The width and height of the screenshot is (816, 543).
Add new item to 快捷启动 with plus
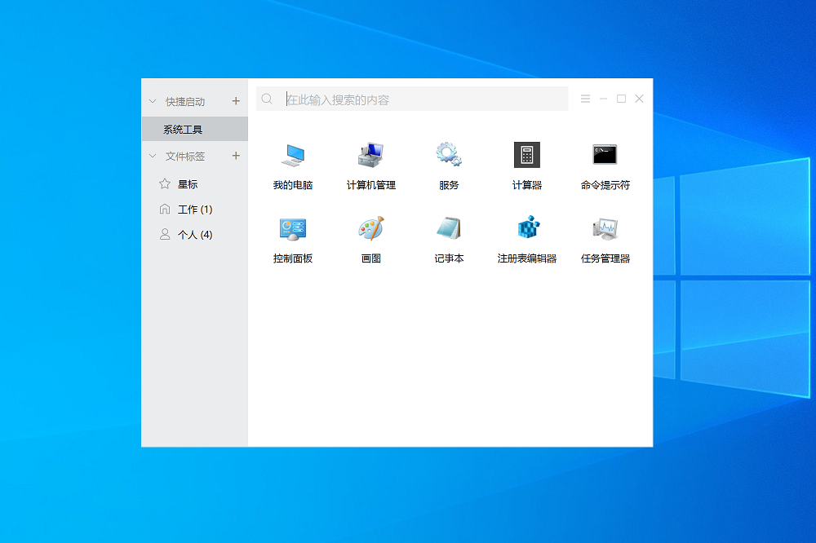pos(236,101)
